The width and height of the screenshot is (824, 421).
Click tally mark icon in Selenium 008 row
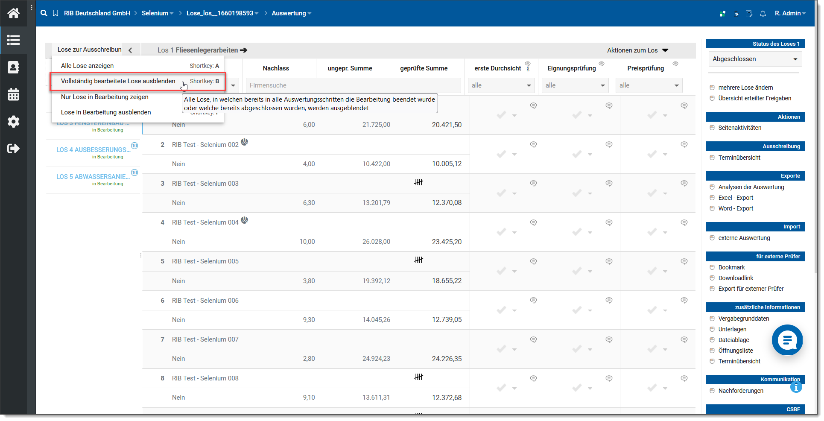pyautogui.click(x=418, y=377)
